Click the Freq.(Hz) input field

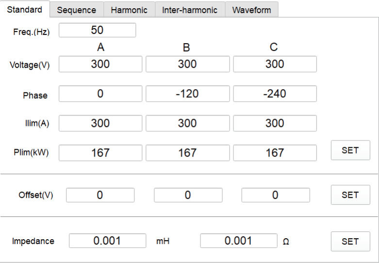[x=97, y=30]
